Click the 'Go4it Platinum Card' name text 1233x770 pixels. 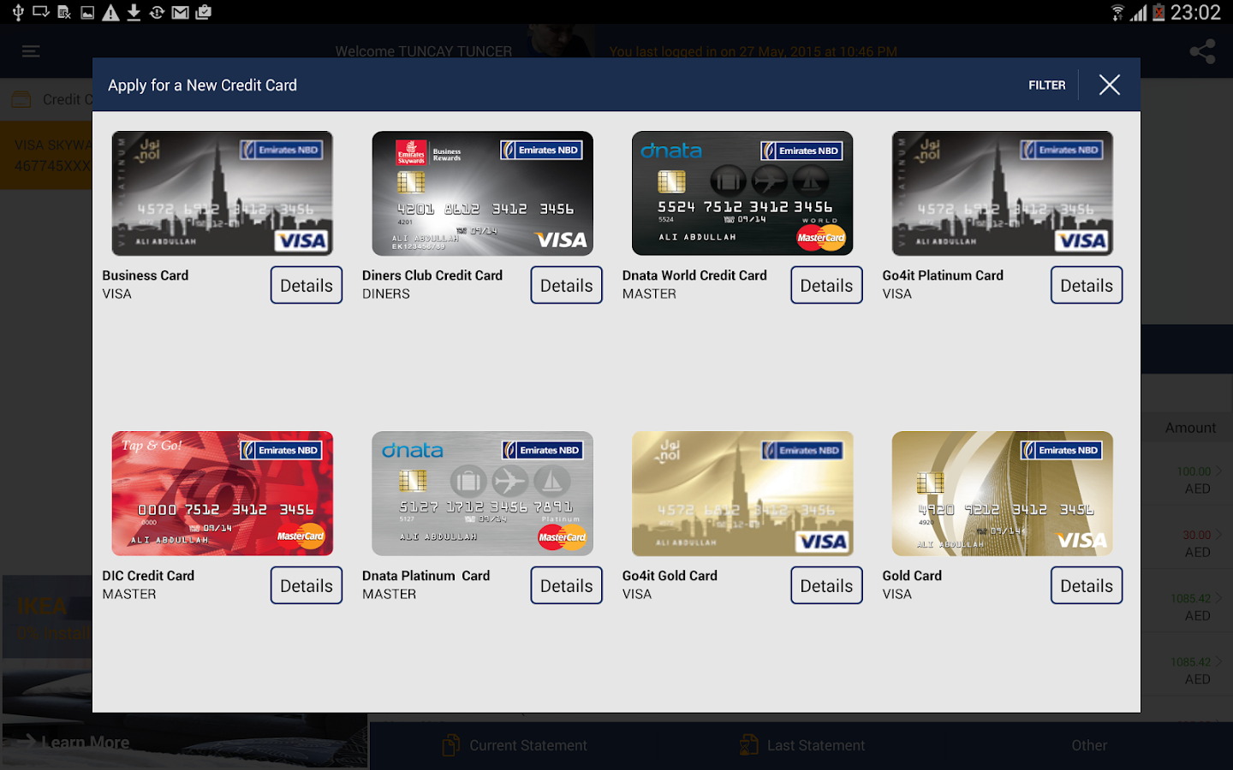tap(943, 275)
